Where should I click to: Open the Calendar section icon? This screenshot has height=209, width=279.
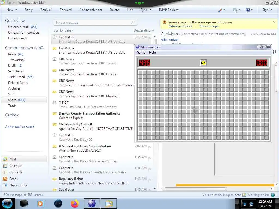(x=5, y=166)
